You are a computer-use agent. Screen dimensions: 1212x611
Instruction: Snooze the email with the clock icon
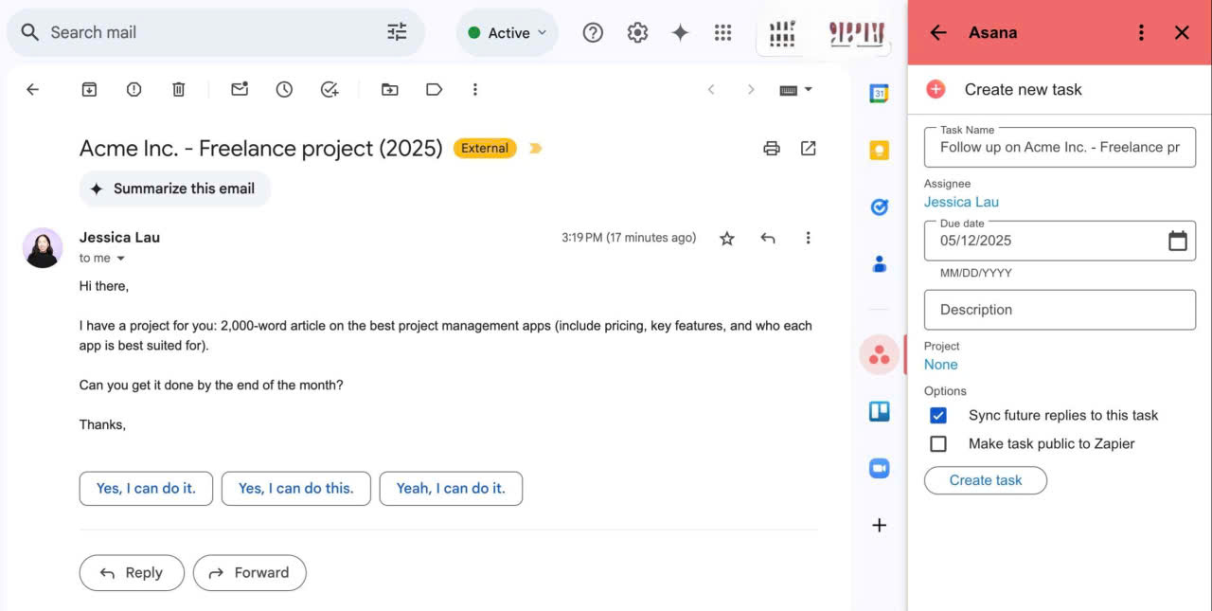pyautogui.click(x=284, y=89)
